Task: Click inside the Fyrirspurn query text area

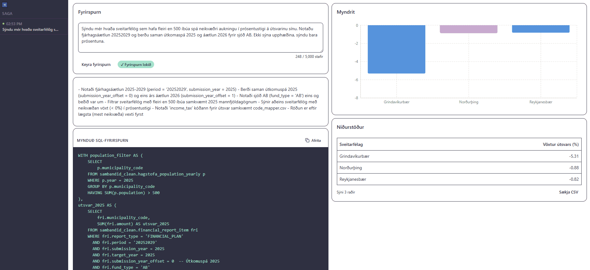Action: coord(201,38)
